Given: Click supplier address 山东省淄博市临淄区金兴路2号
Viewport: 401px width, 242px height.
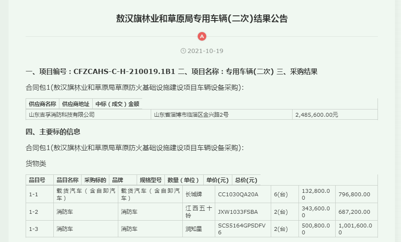Looking at the screenshot, I should pyautogui.click(x=191, y=115).
